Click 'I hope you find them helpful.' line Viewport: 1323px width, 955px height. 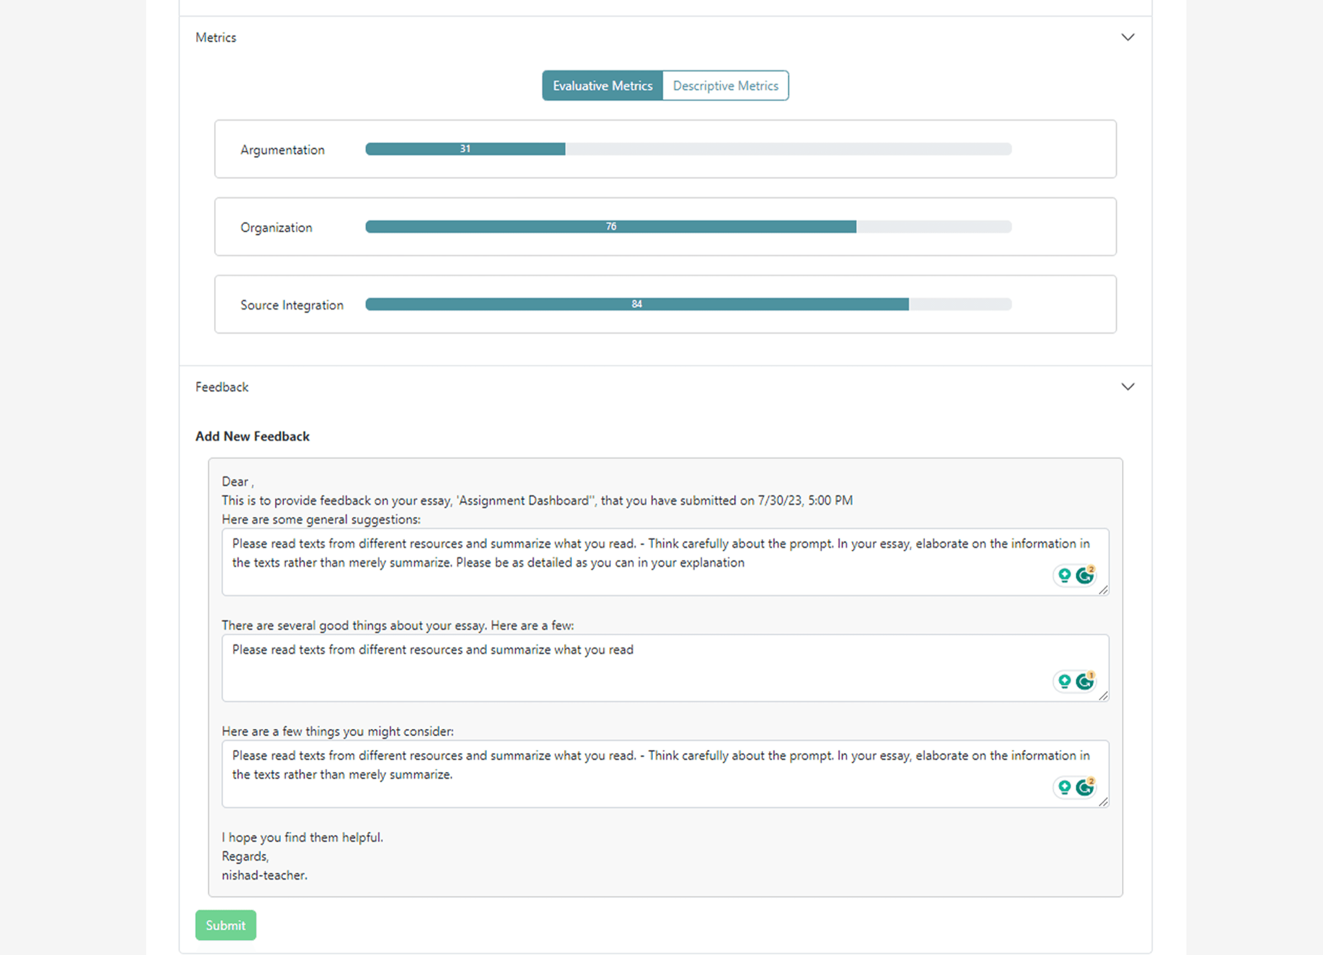[x=303, y=837]
